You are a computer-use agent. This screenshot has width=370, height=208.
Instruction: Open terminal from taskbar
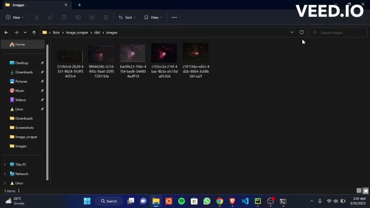tap(283, 201)
